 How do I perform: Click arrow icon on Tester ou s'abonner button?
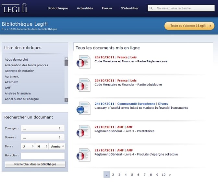pos(211,26)
